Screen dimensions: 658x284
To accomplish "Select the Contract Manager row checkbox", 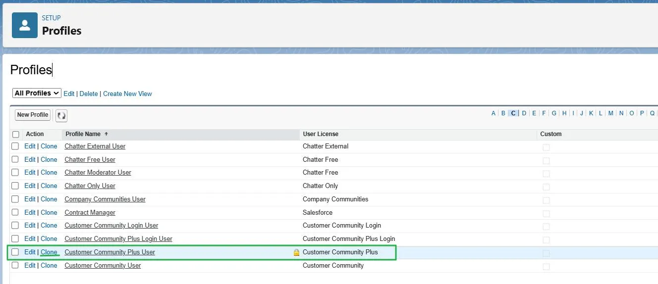I will tap(15, 212).
